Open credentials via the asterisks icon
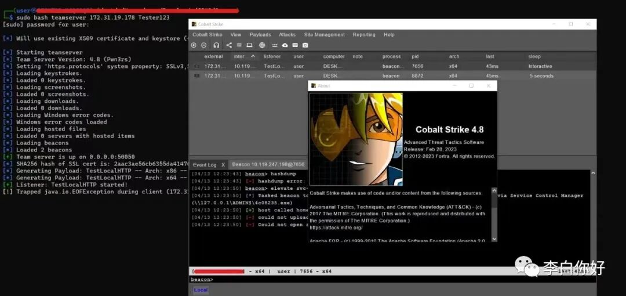 click(275, 45)
